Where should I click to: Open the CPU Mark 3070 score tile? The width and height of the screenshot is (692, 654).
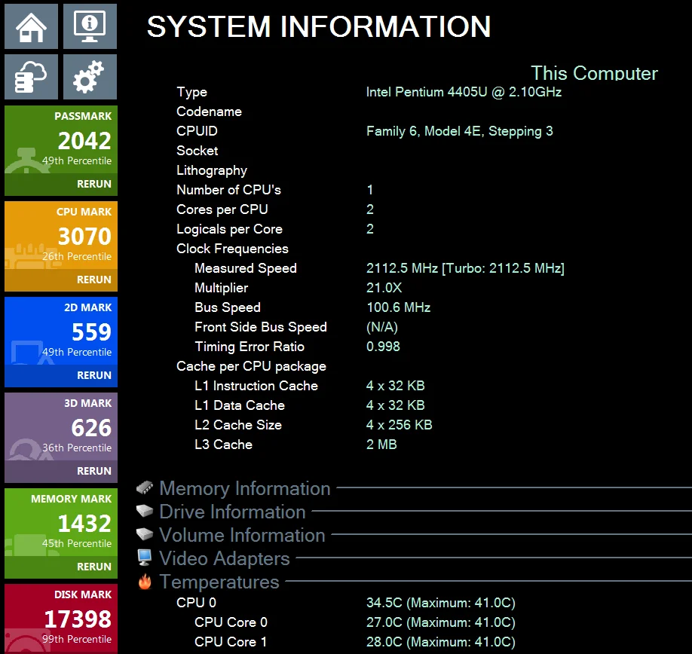[x=61, y=236]
